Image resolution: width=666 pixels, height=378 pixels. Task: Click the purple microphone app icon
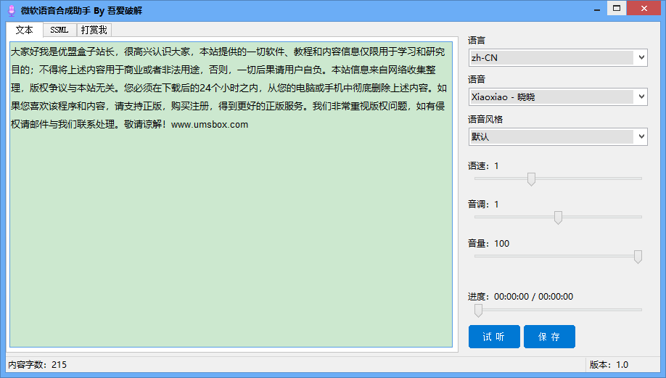click(x=12, y=11)
